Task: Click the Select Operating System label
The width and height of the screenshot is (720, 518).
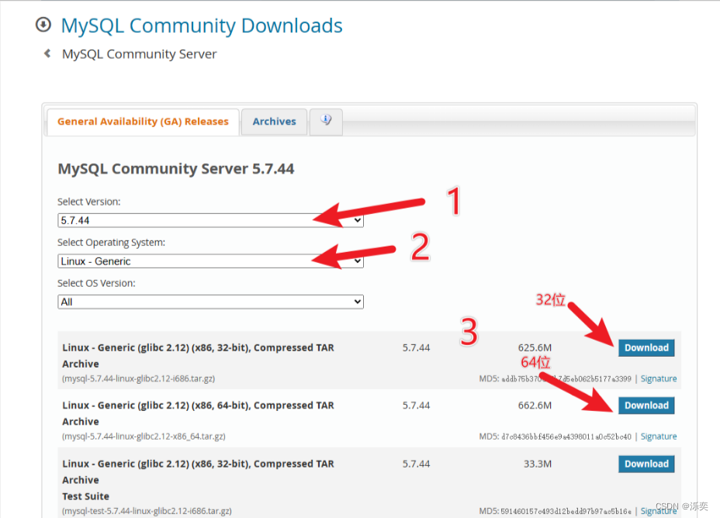Action: pyautogui.click(x=111, y=242)
